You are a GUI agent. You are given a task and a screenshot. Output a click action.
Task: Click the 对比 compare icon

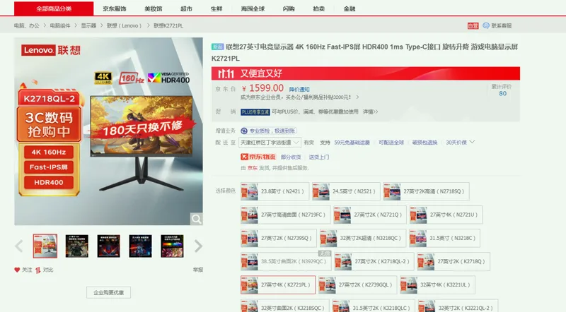(x=38, y=270)
